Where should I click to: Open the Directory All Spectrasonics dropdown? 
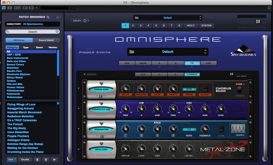(x=33, y=24)
